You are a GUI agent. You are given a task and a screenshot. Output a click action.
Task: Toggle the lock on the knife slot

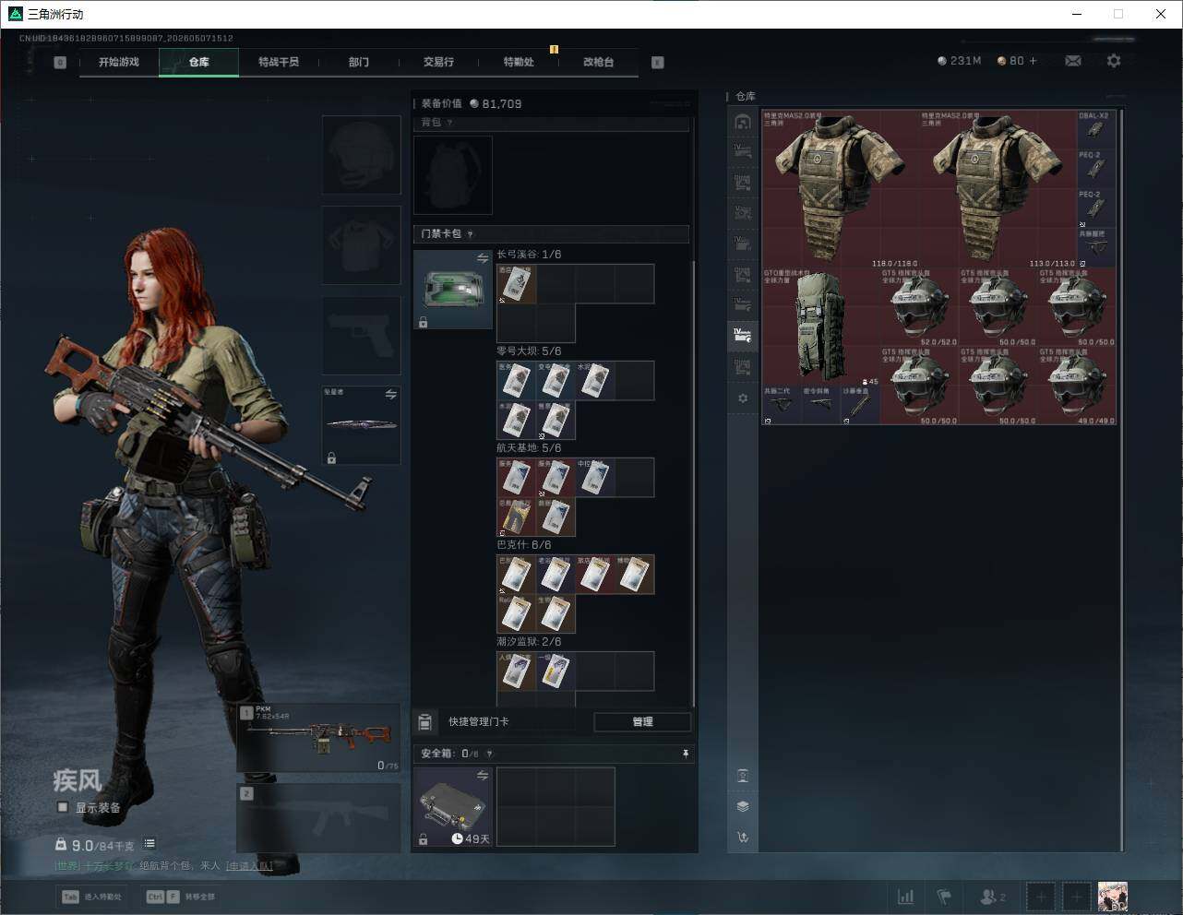[x=331, y=457]
